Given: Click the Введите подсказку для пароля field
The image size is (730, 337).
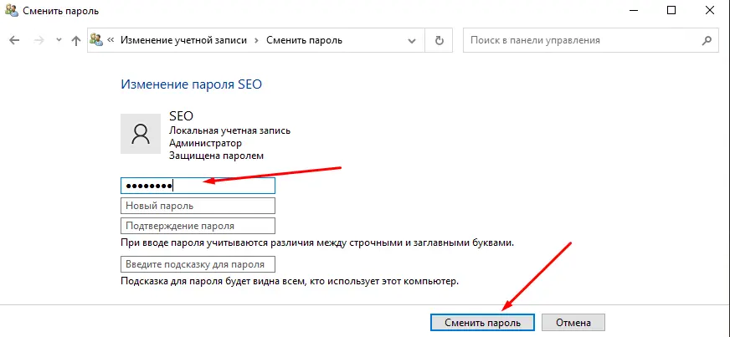Looking at the screenshot, I should tap(198, 265).
